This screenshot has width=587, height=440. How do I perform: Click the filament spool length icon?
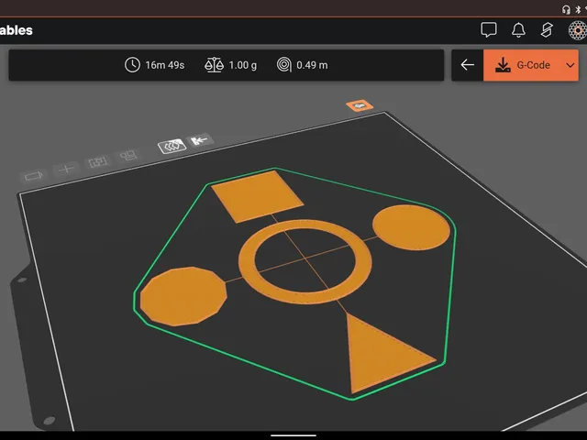click(x=284, y=65)
